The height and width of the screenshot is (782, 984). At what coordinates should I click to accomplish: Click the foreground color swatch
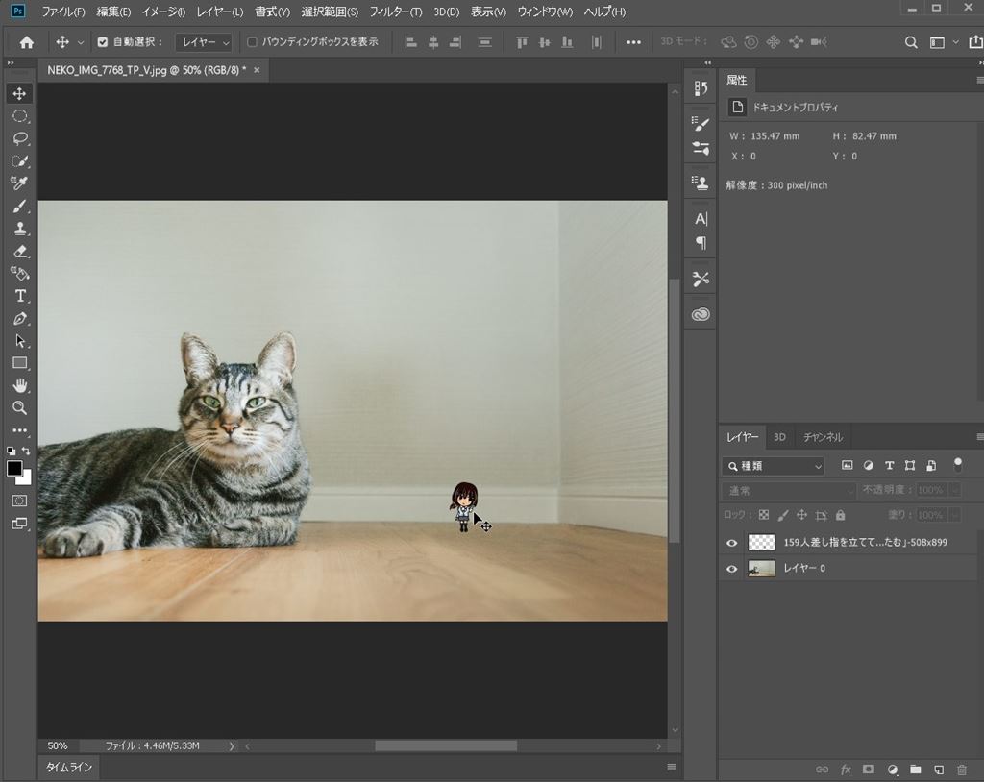[x=14, y=469]
